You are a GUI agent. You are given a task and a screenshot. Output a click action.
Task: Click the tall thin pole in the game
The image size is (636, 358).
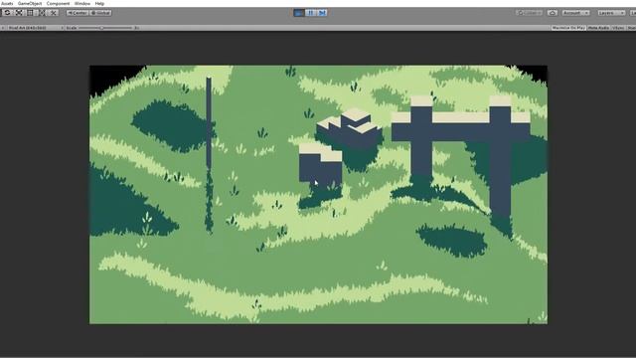click(x=209, y=121)
